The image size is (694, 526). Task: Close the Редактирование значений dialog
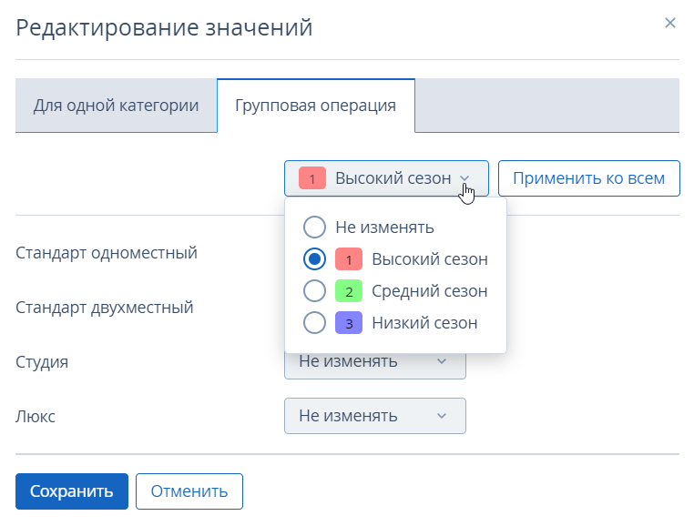click(670, 23)
